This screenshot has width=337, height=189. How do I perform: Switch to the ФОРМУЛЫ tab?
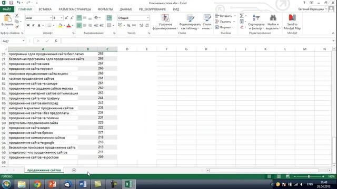(x=105, y=9)
